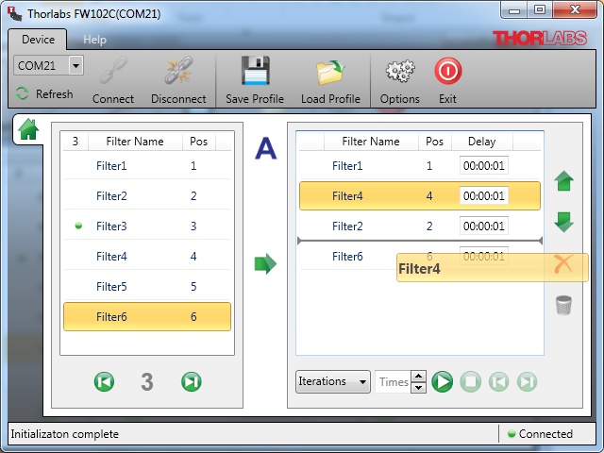Move selected sequence item up with green up arrow
This screenshot has width=604, height=453.
(x=564, y=181)
